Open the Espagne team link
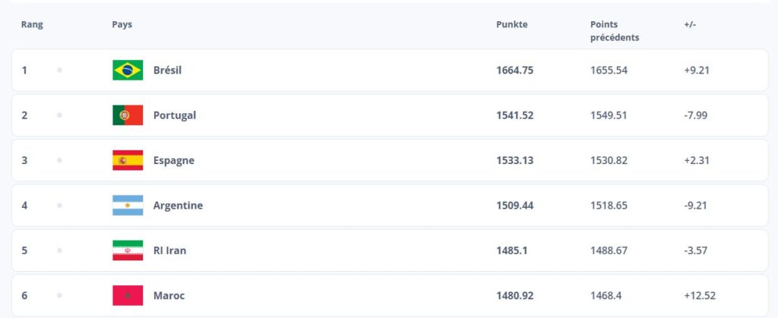The width and height of the screenshot is (778, 318). 174,160
